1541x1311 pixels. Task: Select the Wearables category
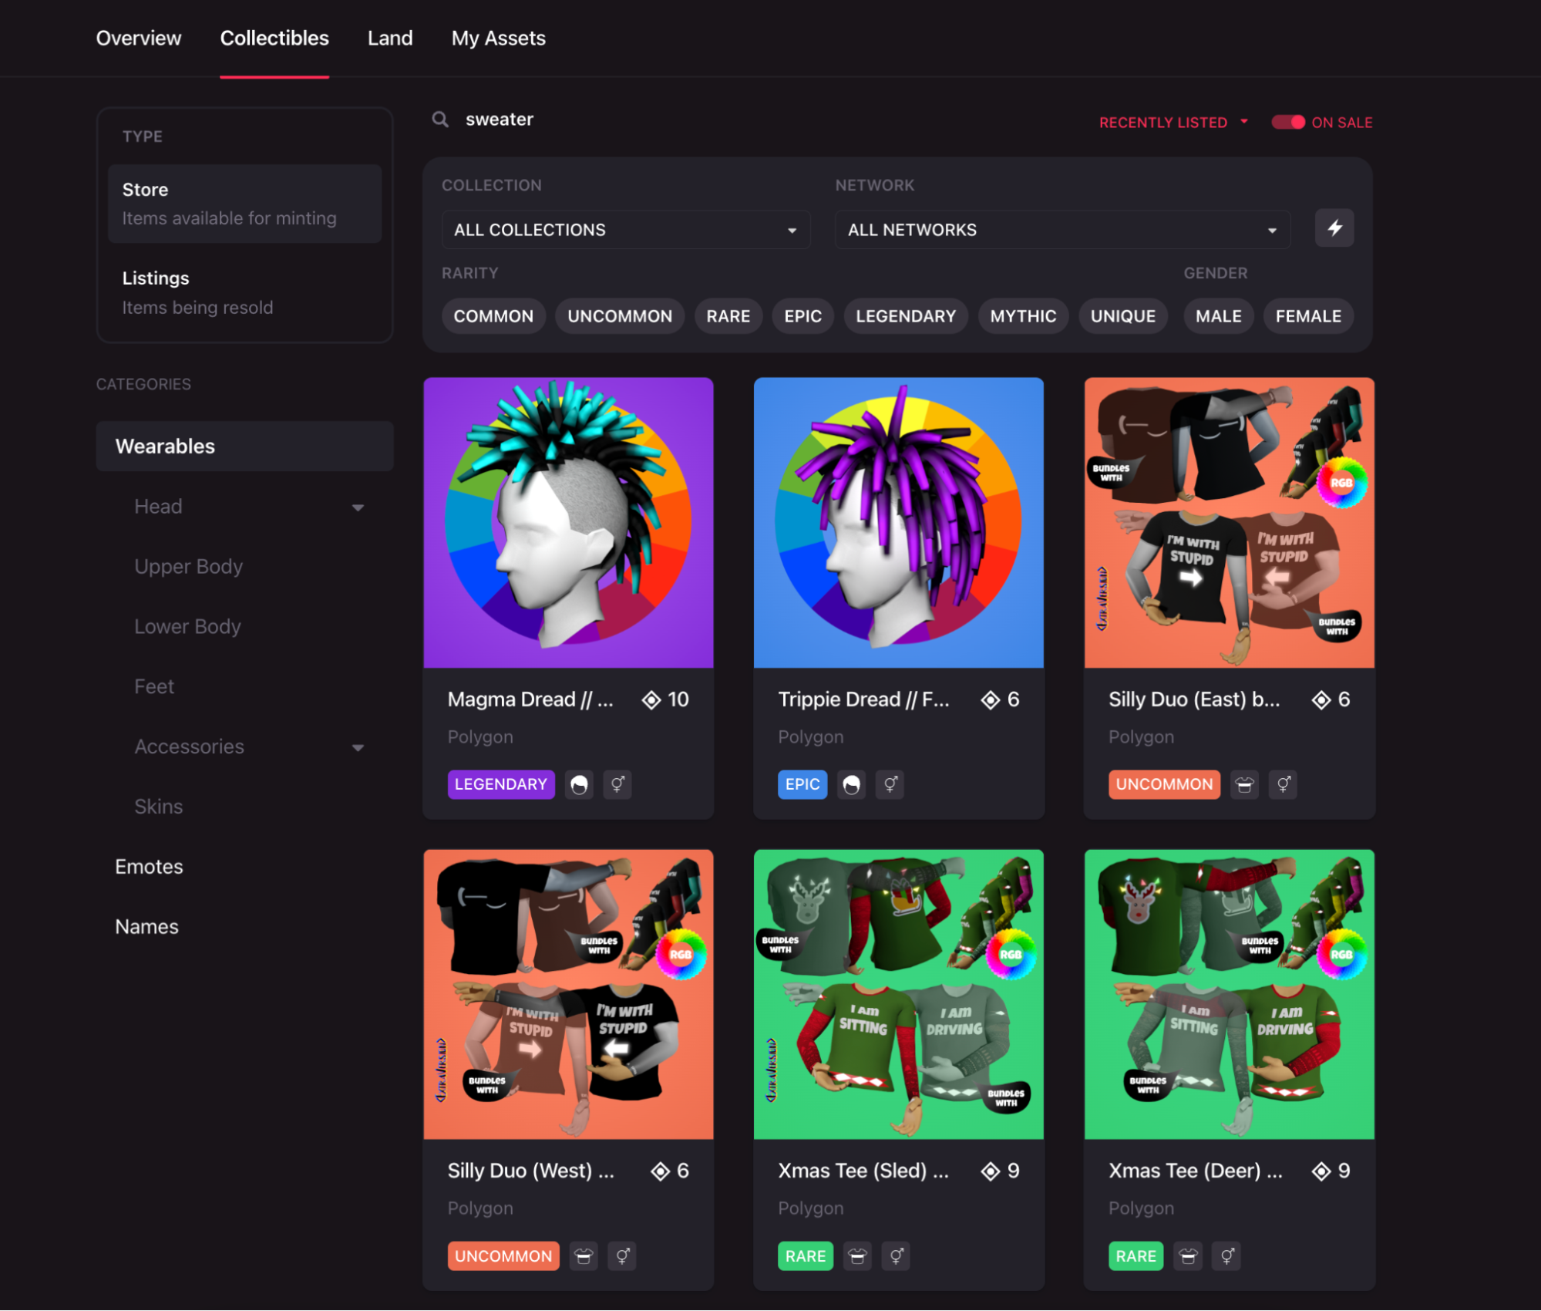click(x=245, y=447)
